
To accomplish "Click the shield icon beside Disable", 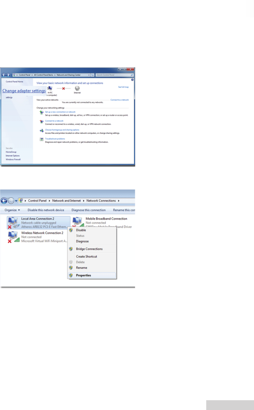I will point(70,230).
